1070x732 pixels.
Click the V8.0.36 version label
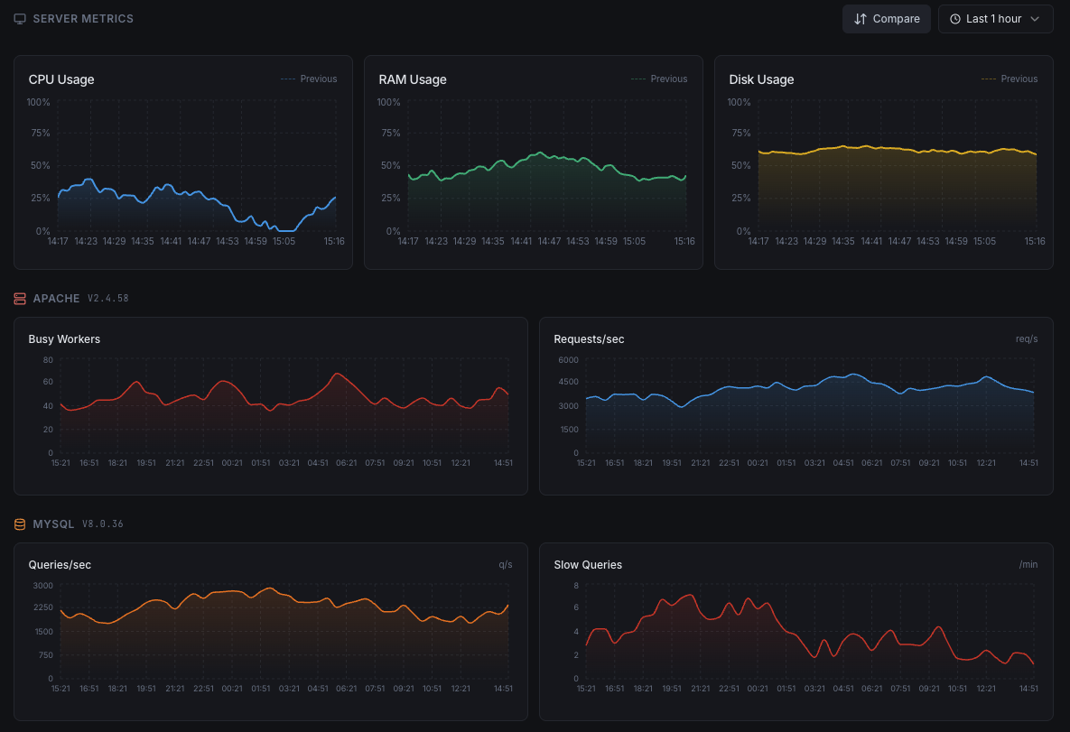(x=102, y=524)
